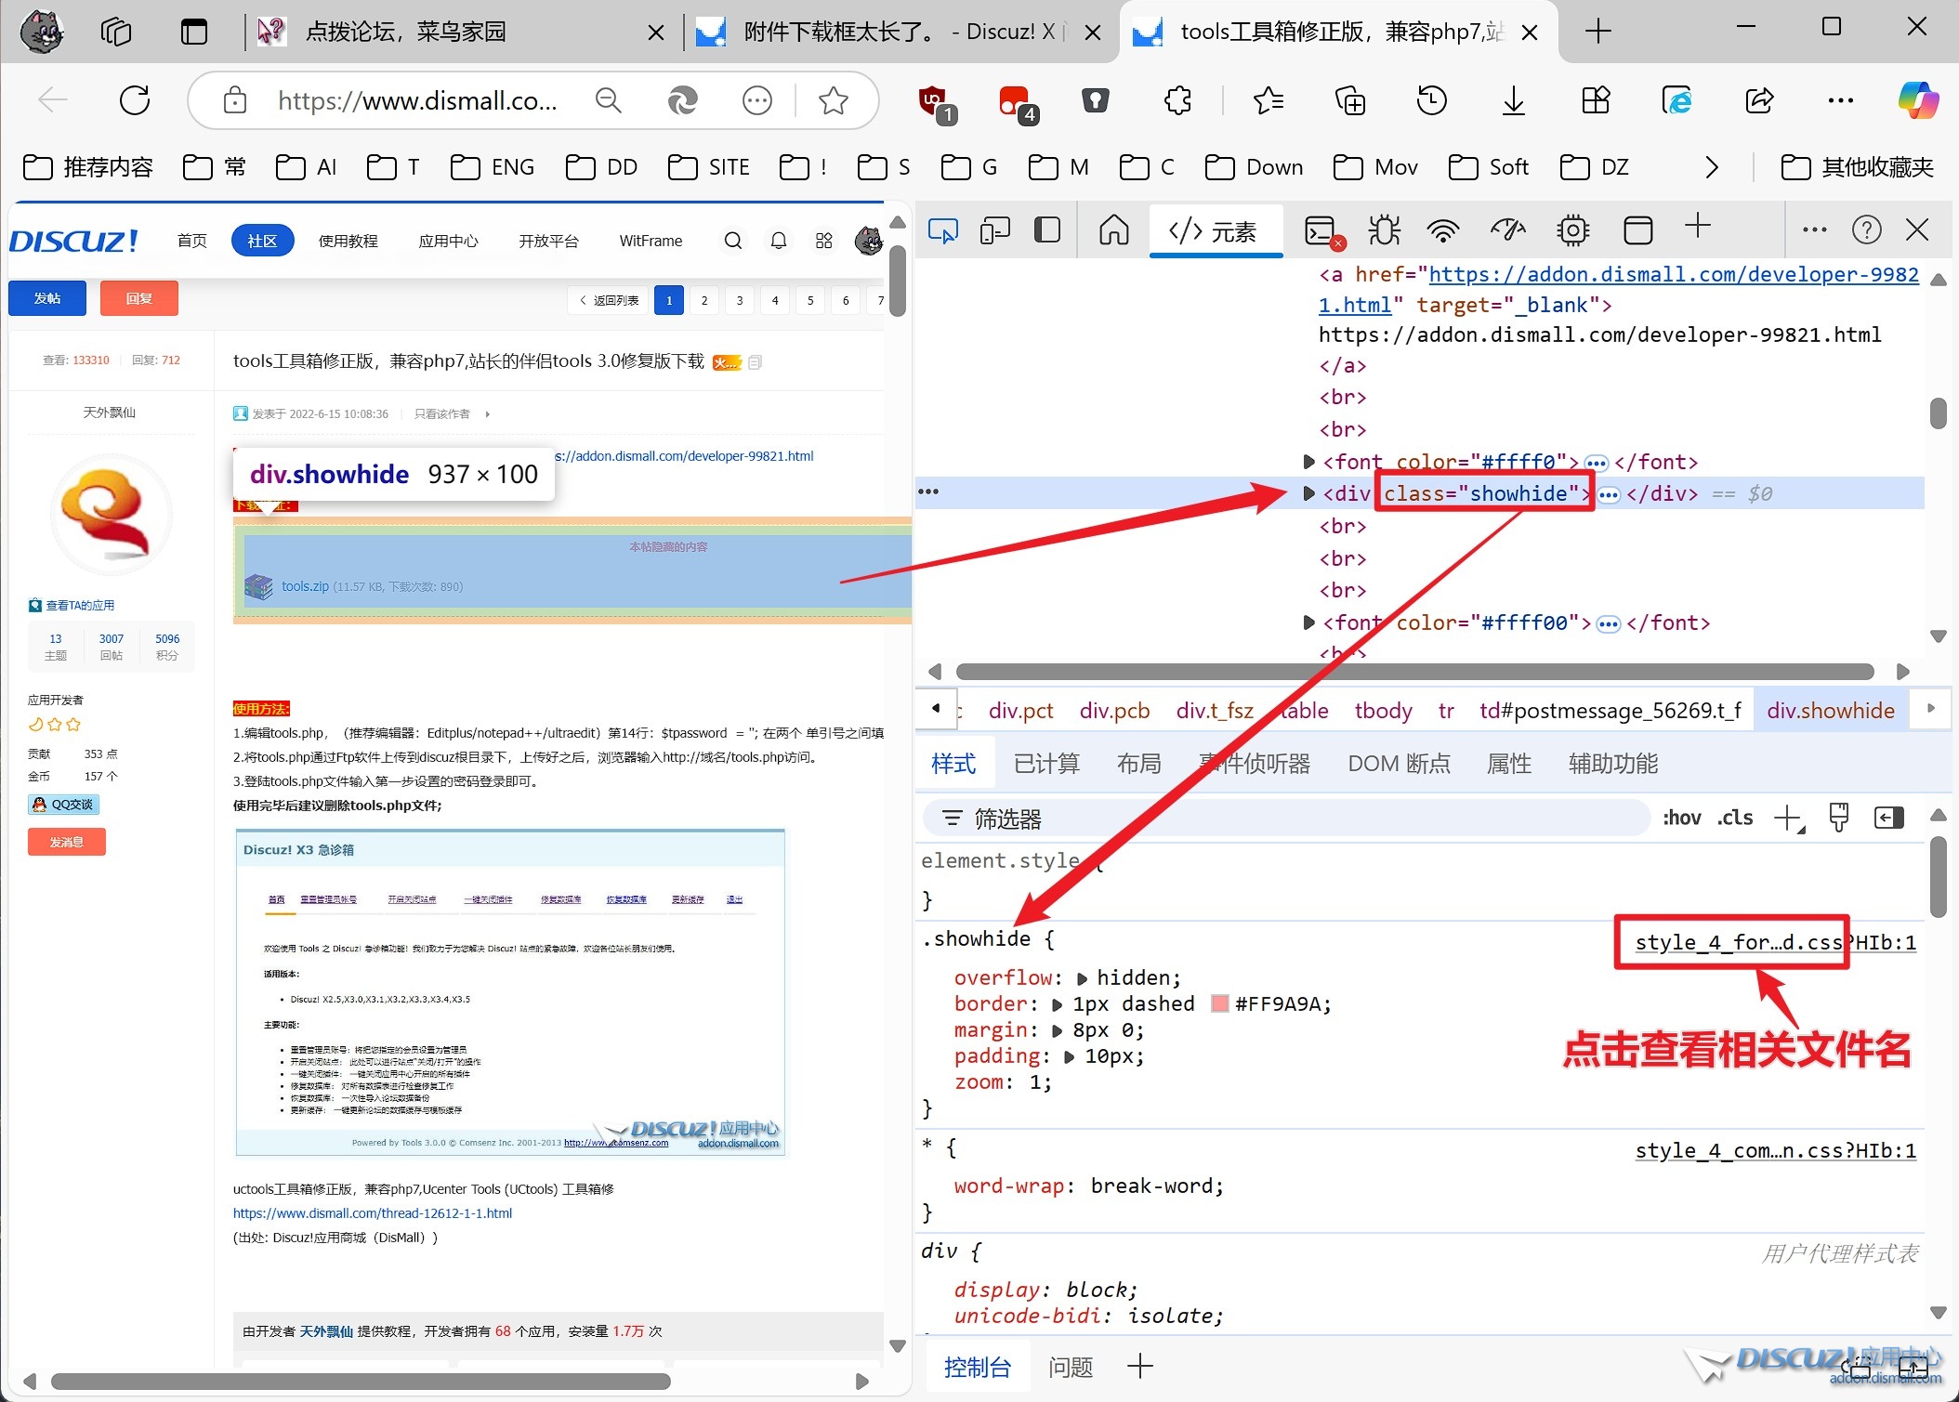Click the inspect element selector icon
1959x1402 pixels.
pyautogui.click(x=942, y=230)
